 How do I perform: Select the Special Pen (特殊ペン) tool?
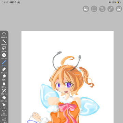(x=4, y=92)
